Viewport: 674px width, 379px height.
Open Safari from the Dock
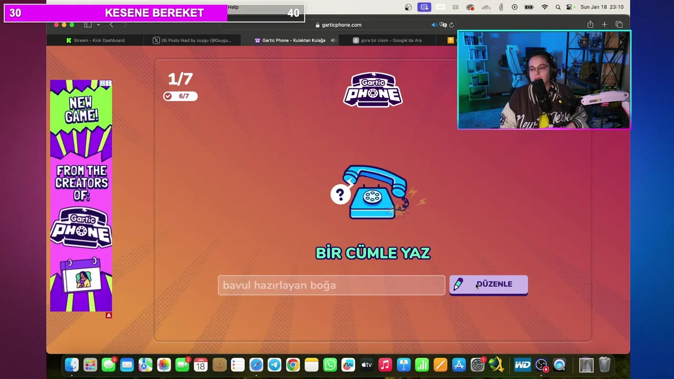click(x=256, y=365)
